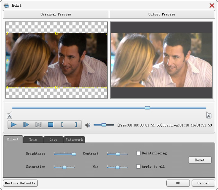Image resolution: width=218 pixels, height=190 pixels.
Task: Mute audio using speaker icon
Action: tap(88, 125)
